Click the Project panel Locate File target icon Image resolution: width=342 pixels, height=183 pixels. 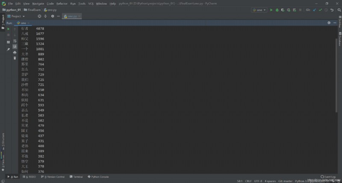pyautogui.click(x=39, y=16)
